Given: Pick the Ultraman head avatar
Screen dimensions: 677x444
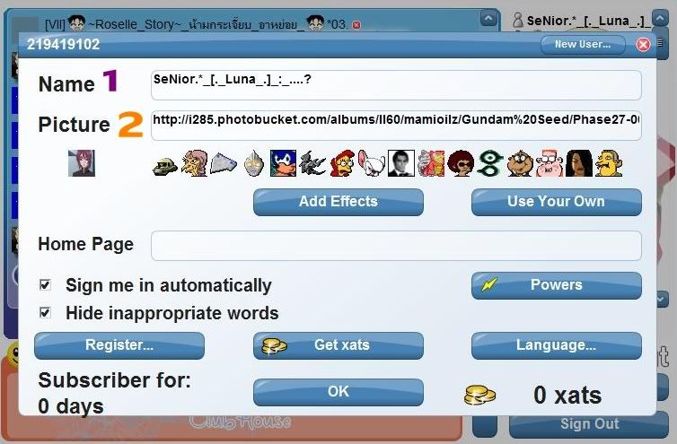Looking at the screenshot, I should [x=253, y=163].
